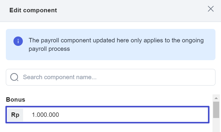The height and width of the screenshot is (132, 221).
Task: Click the Rp currency prefix box
Action: point(15,115)
